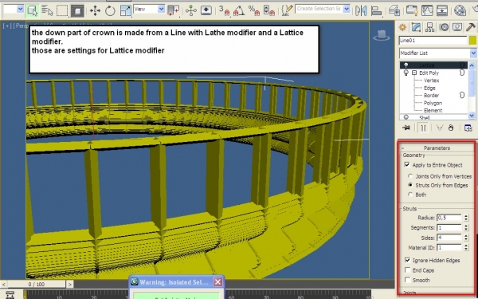Activate the Select and Move tool
478x299 pixels.
[x=95, y=11]
